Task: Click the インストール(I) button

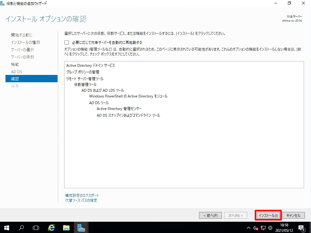Action: (x=268, y=215)
